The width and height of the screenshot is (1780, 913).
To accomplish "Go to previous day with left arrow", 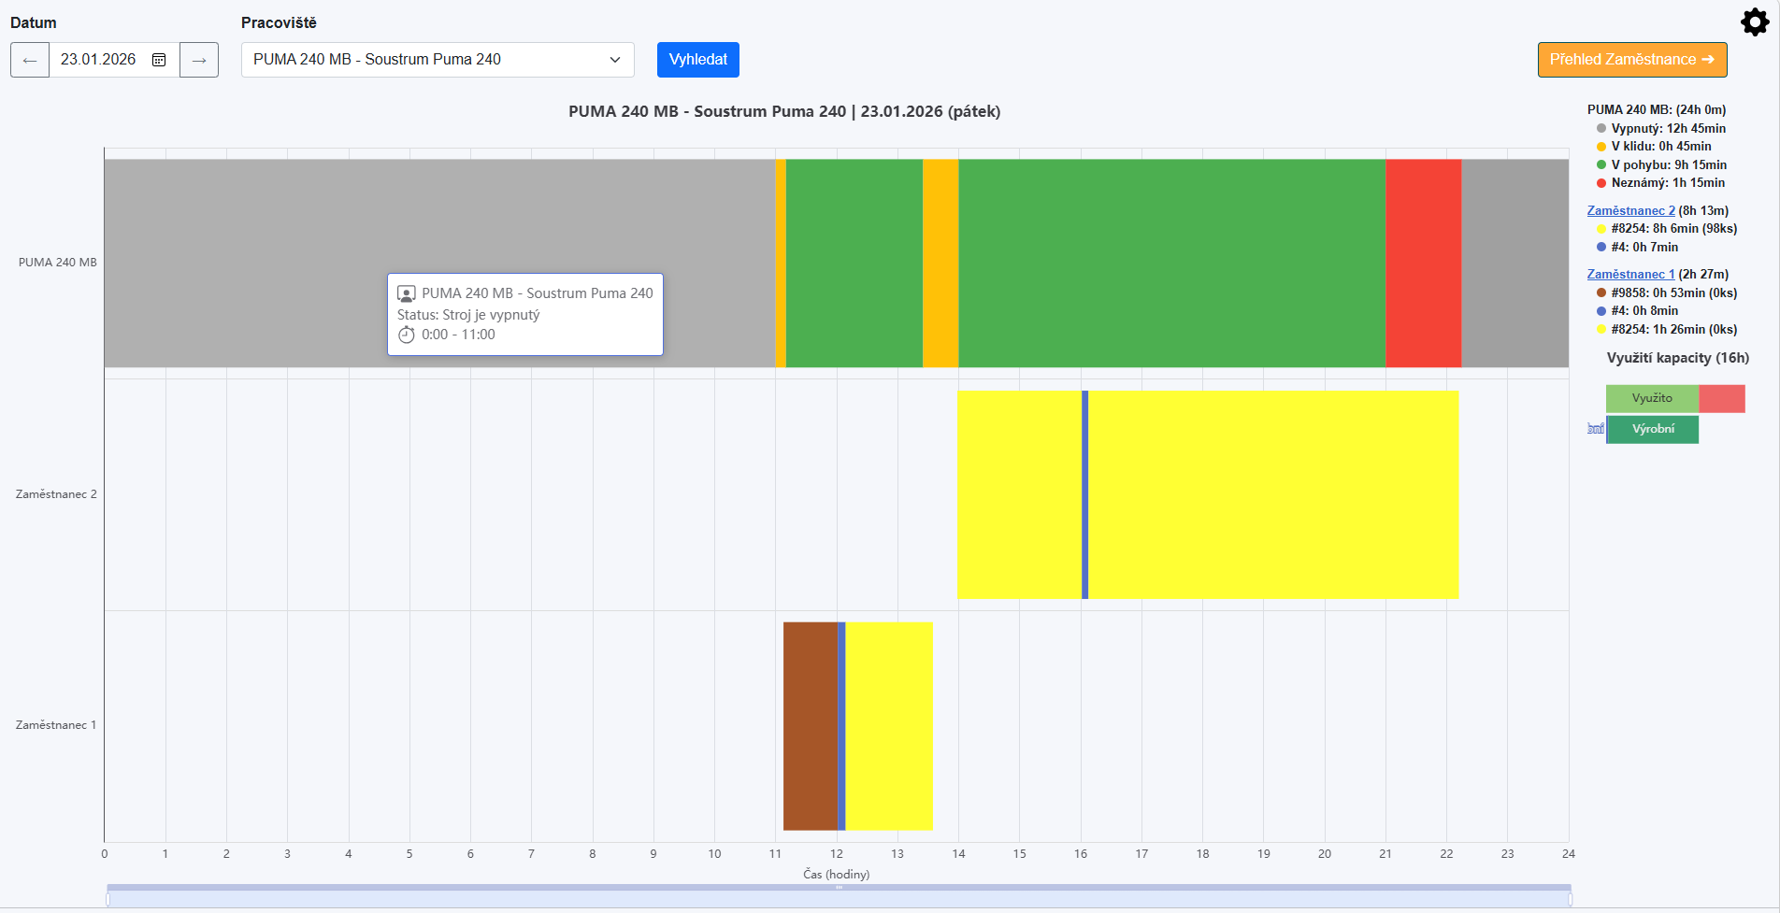I will tap(30, 60).
